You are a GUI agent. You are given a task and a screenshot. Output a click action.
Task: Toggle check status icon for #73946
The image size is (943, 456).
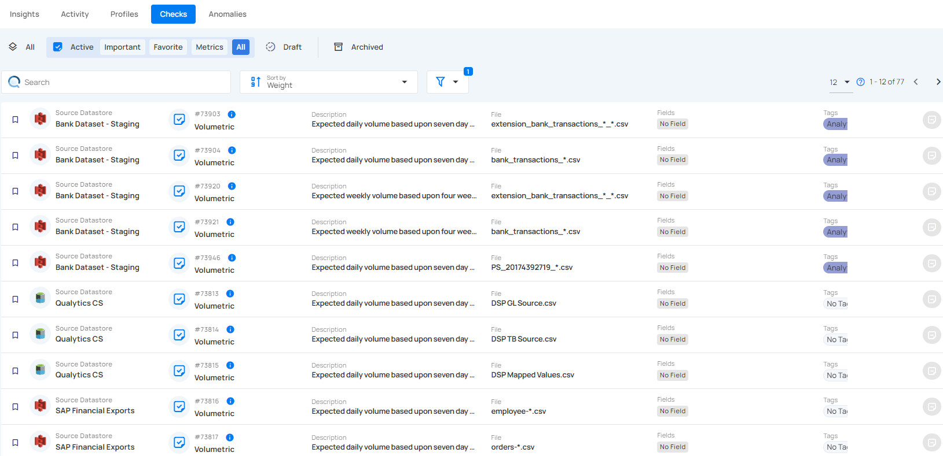(179, 263)
